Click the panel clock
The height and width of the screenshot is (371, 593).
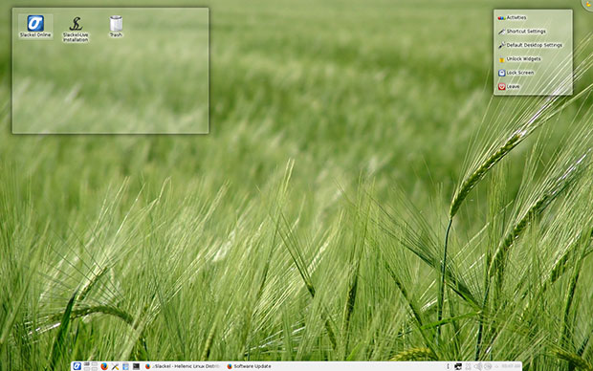click(x=511, y=366)
